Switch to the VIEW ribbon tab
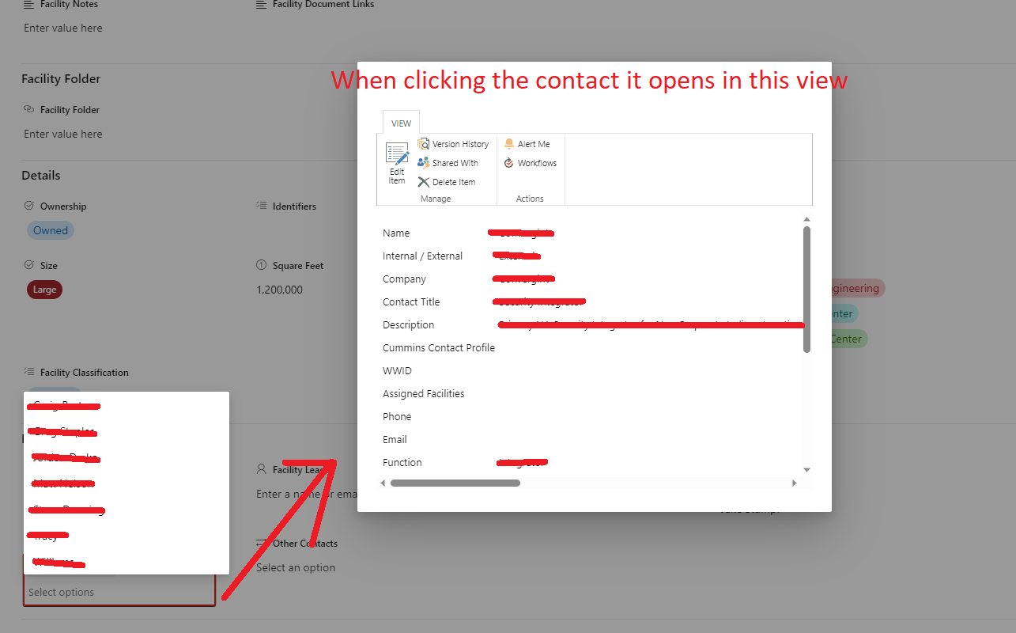 (x=401, y=123)
